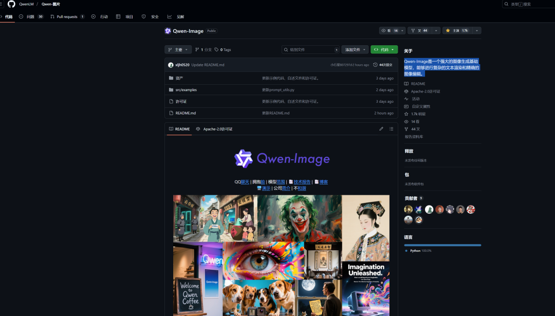Image resolution: width=555 pixels, height=316 pixels.
Task: Open the 演示 demo link
Action: pos(266,188)
